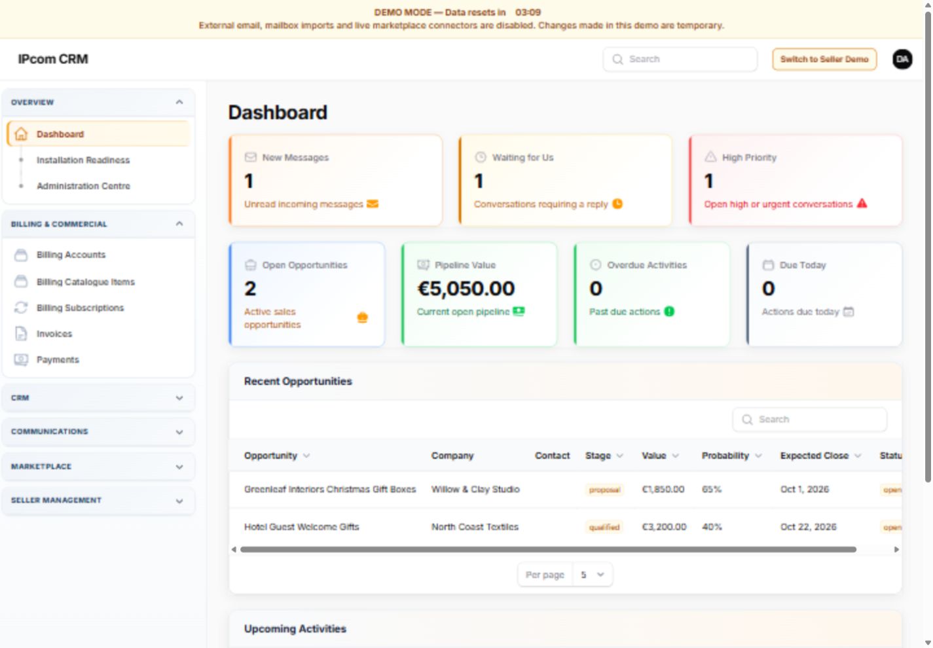
Task: Click the envelope icon on New Messages card
Action: coord(373,204)
